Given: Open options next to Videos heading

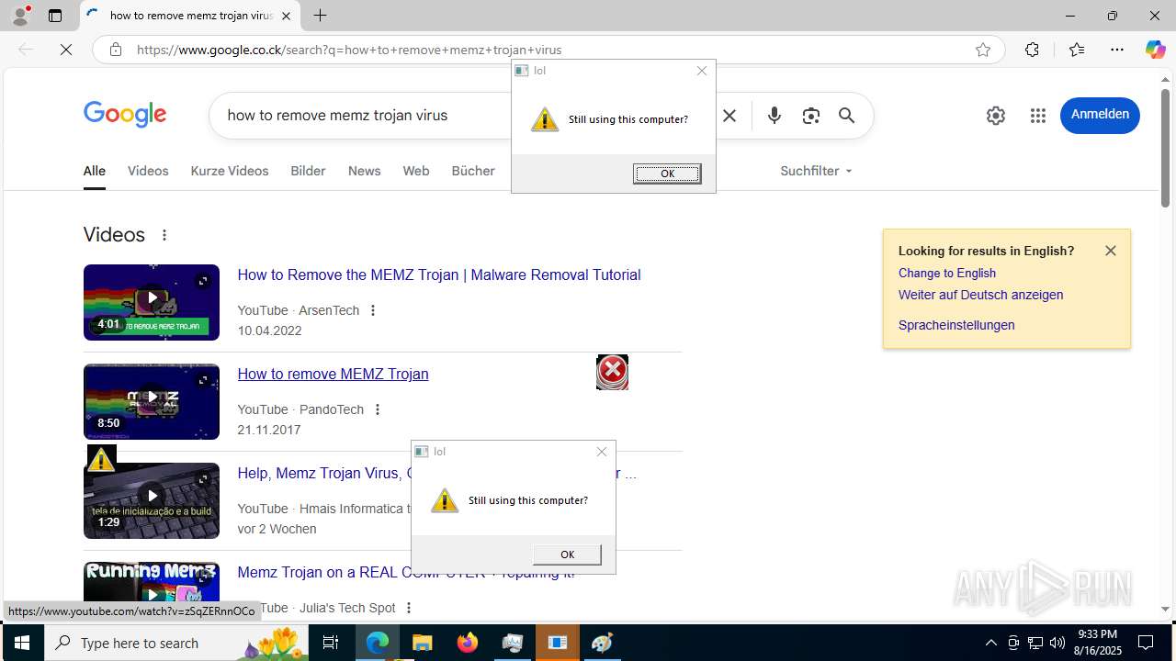Looking at the screenshot, I should [x=164, y=235].
